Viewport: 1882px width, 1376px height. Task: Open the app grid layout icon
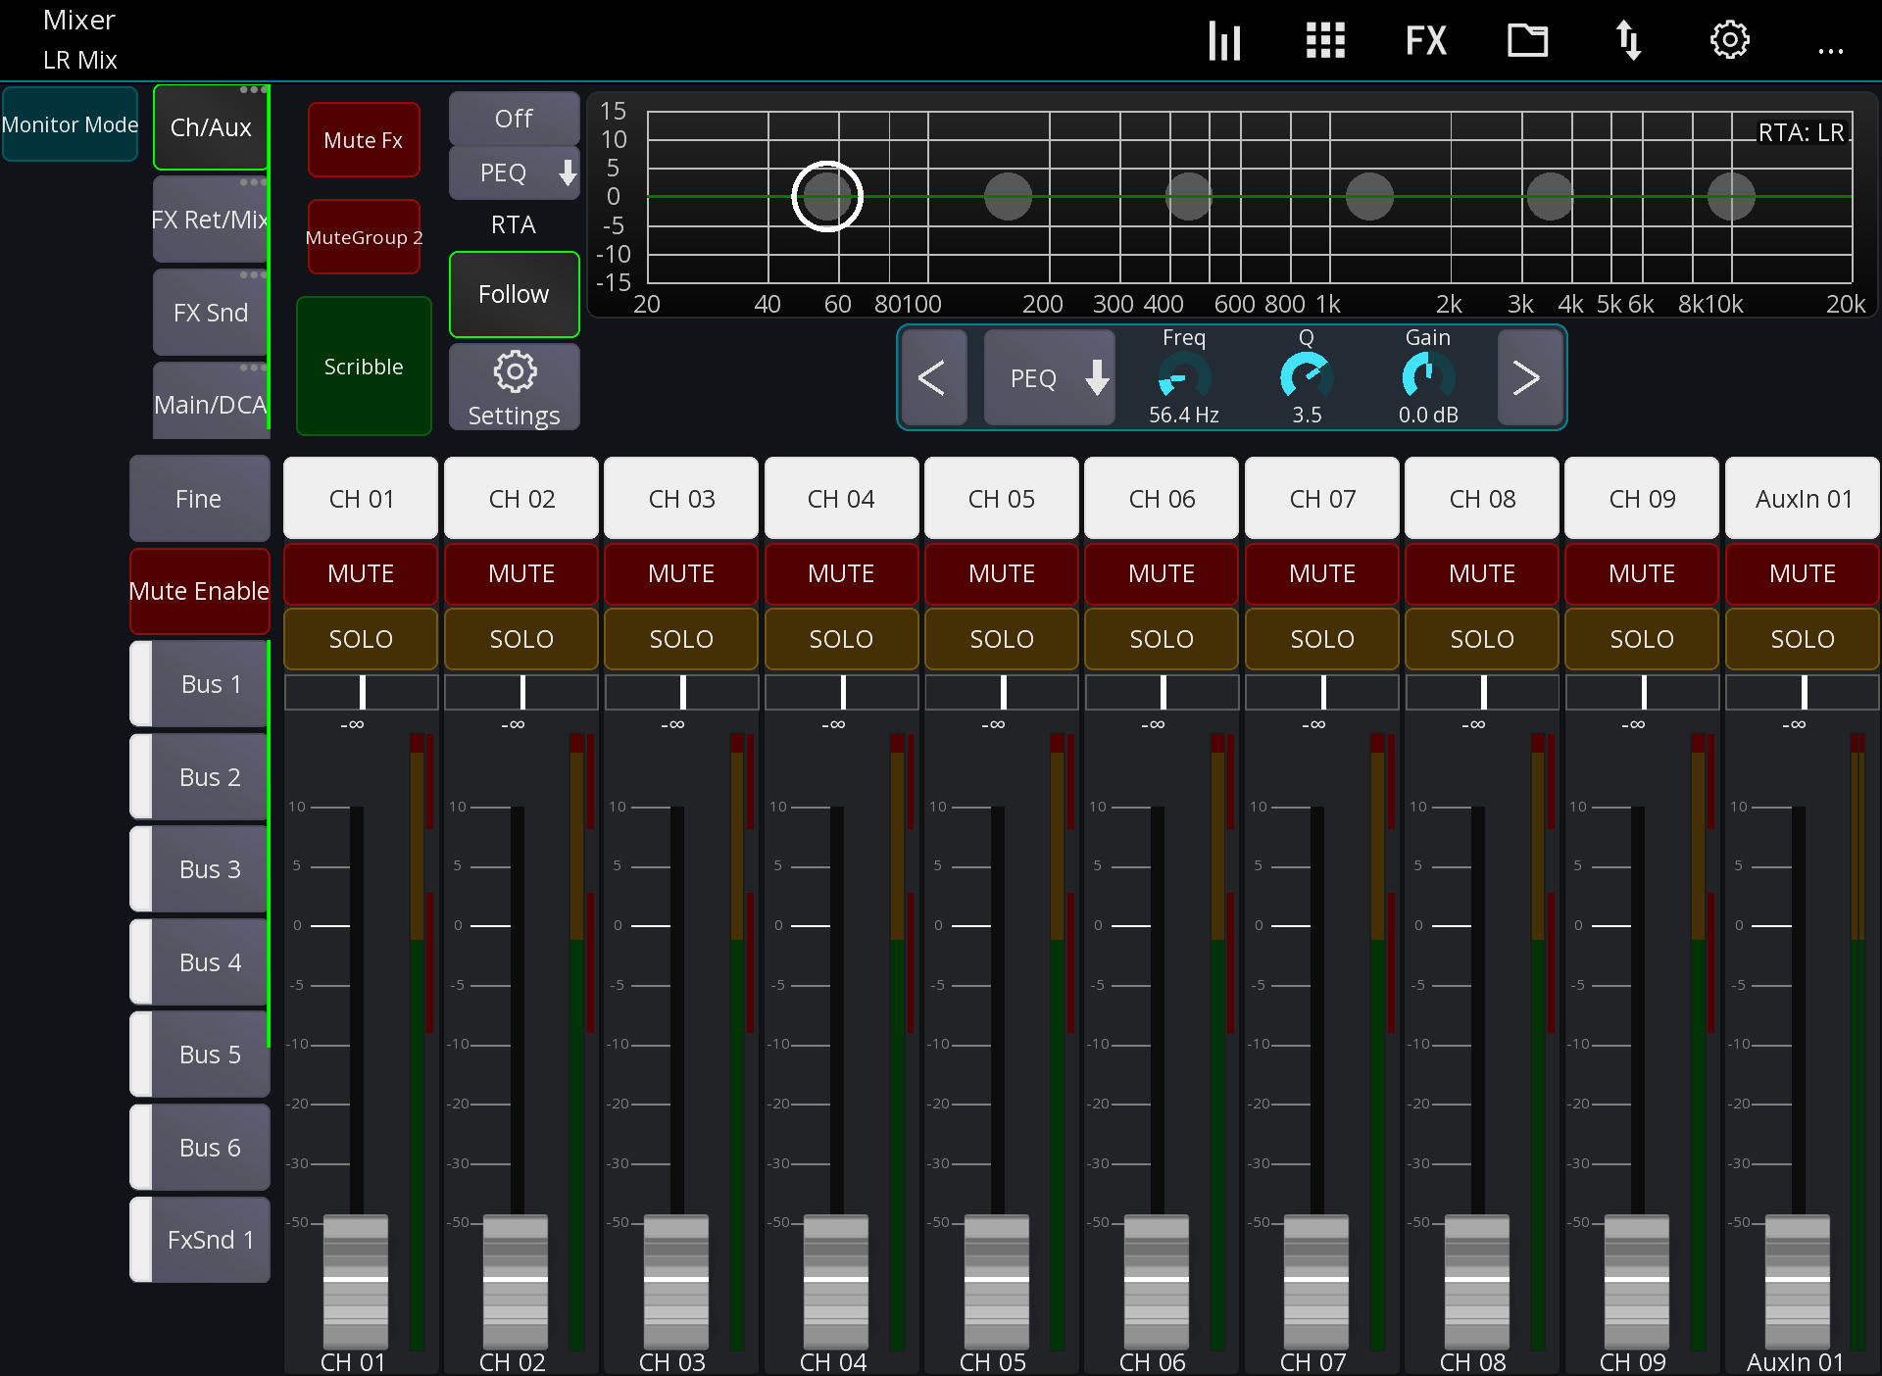tap(1325, 40)
